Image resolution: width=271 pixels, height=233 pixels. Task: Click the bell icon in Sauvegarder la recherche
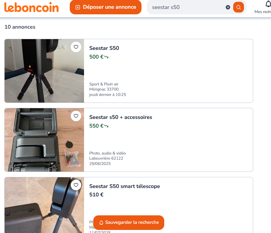tap(101, 223)
